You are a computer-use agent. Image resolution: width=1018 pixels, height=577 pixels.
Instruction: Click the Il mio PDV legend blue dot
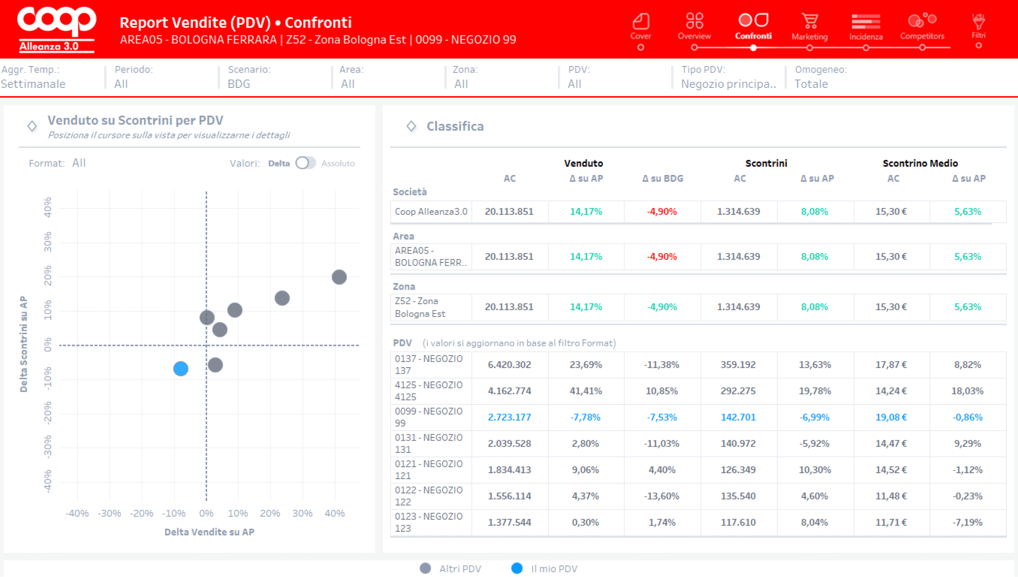[517, 568]
